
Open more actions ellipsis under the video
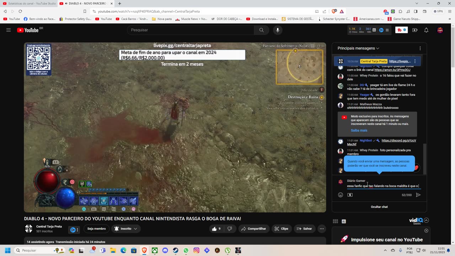click(322, 229)
